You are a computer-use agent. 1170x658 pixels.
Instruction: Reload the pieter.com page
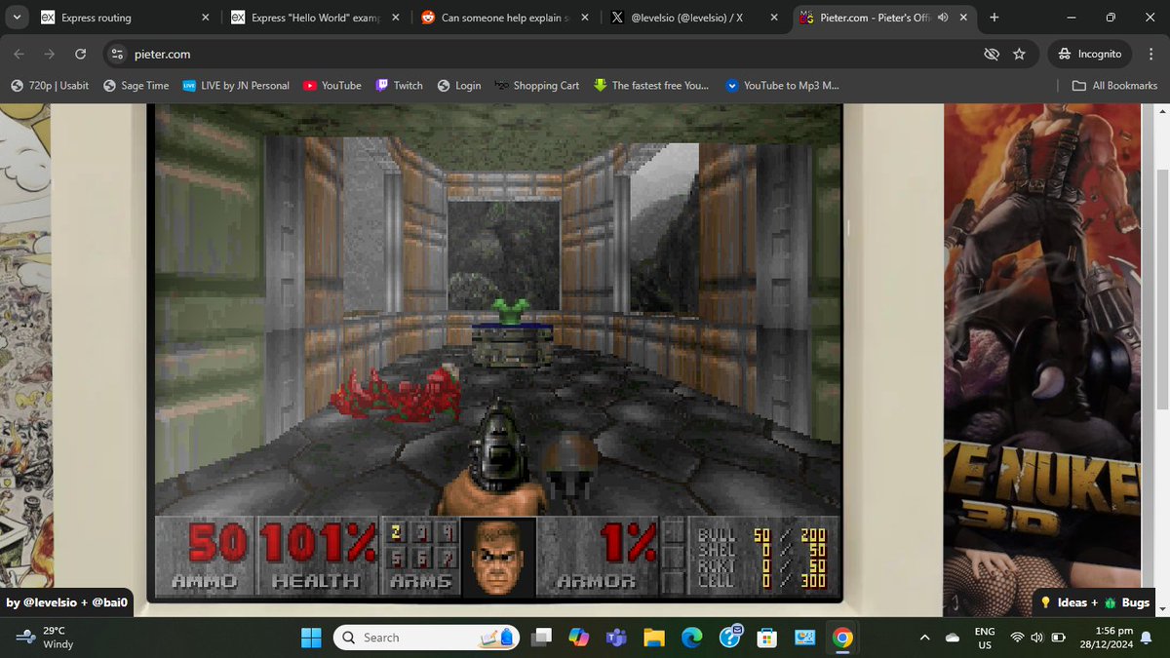pyautogui.click(x=80, y=55)
